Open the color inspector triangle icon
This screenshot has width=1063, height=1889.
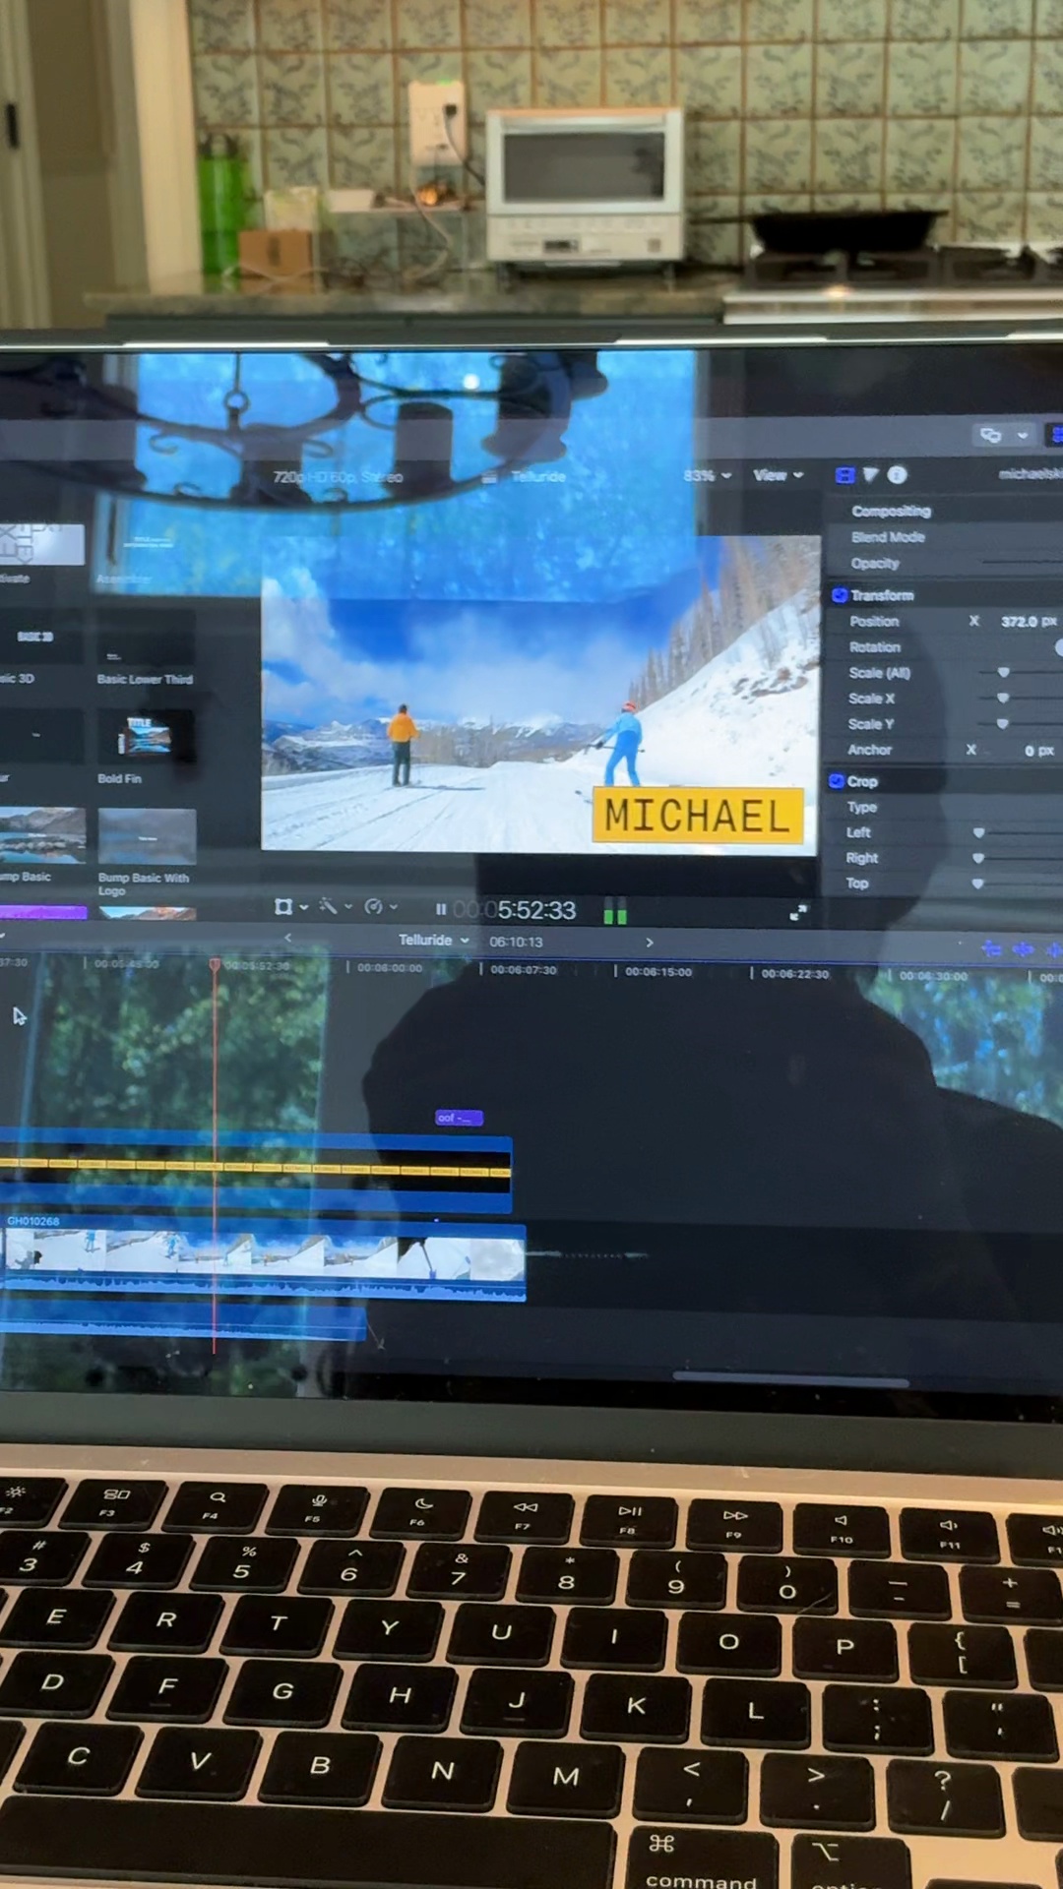point(871,475)
